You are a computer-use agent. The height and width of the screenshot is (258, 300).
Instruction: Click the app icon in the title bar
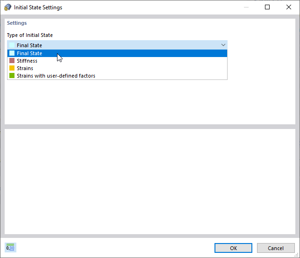pos(7,7)
